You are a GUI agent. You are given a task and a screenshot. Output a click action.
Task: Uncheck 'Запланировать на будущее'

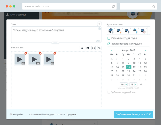point(109,44)
